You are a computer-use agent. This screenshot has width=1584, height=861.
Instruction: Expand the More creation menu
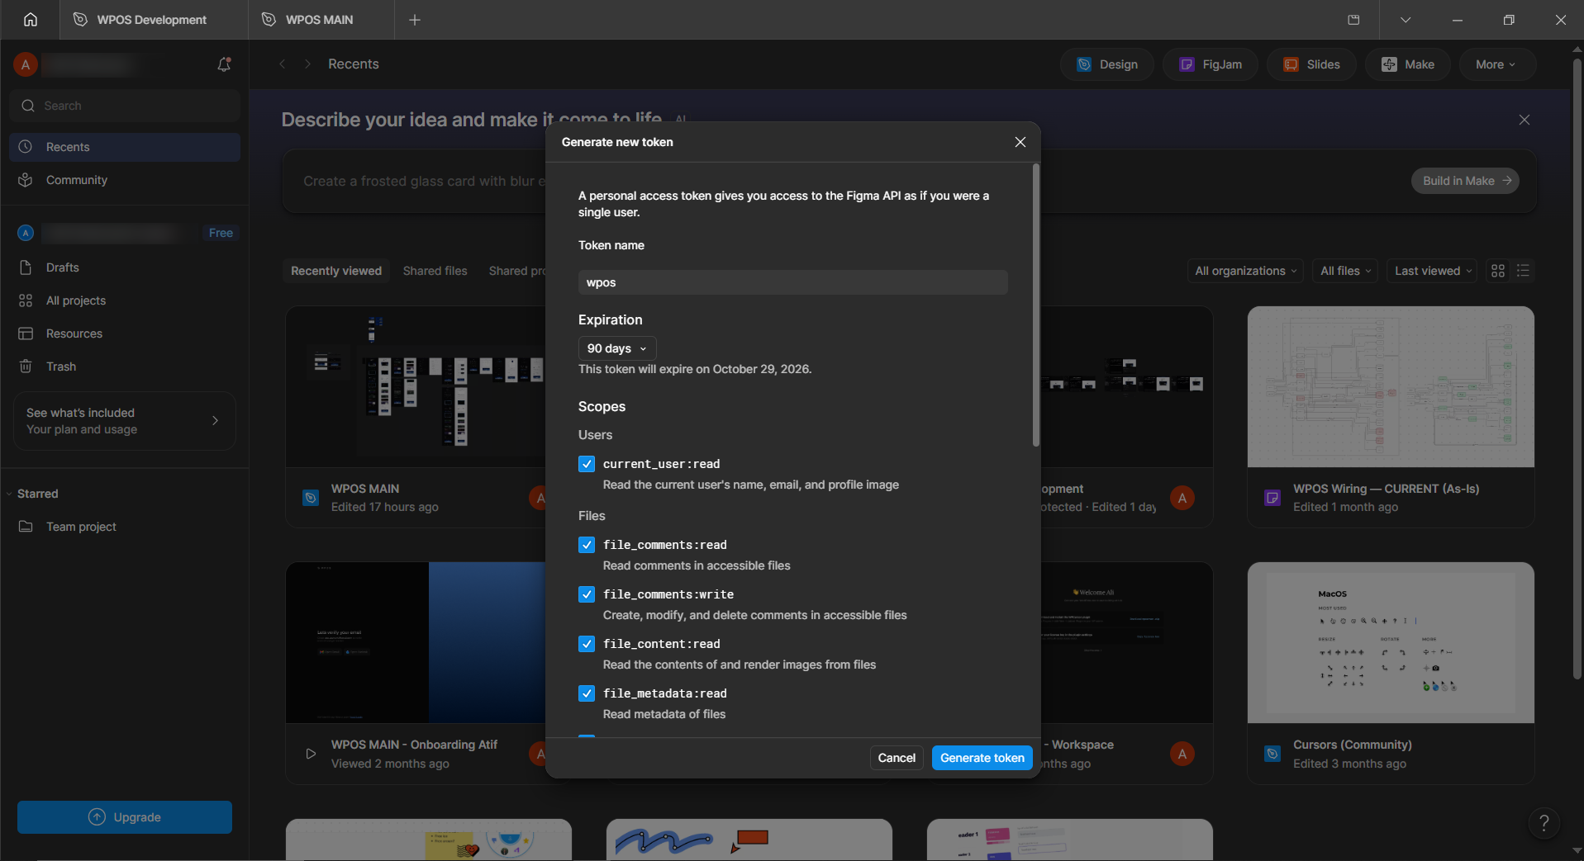coord(1496,64)
